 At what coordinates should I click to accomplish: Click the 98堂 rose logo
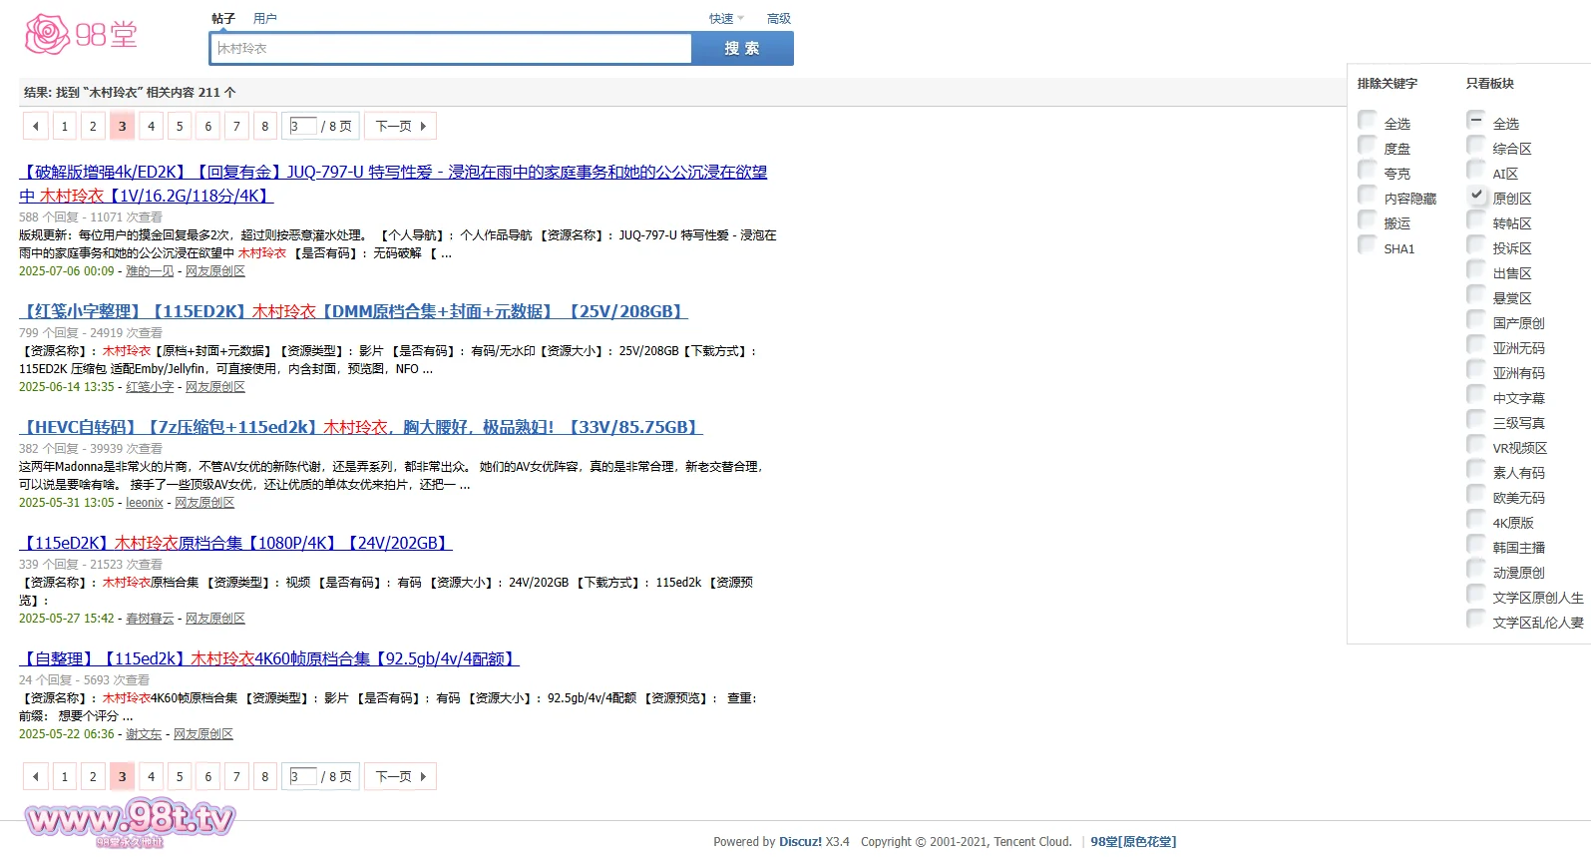[x=81, y=35]
